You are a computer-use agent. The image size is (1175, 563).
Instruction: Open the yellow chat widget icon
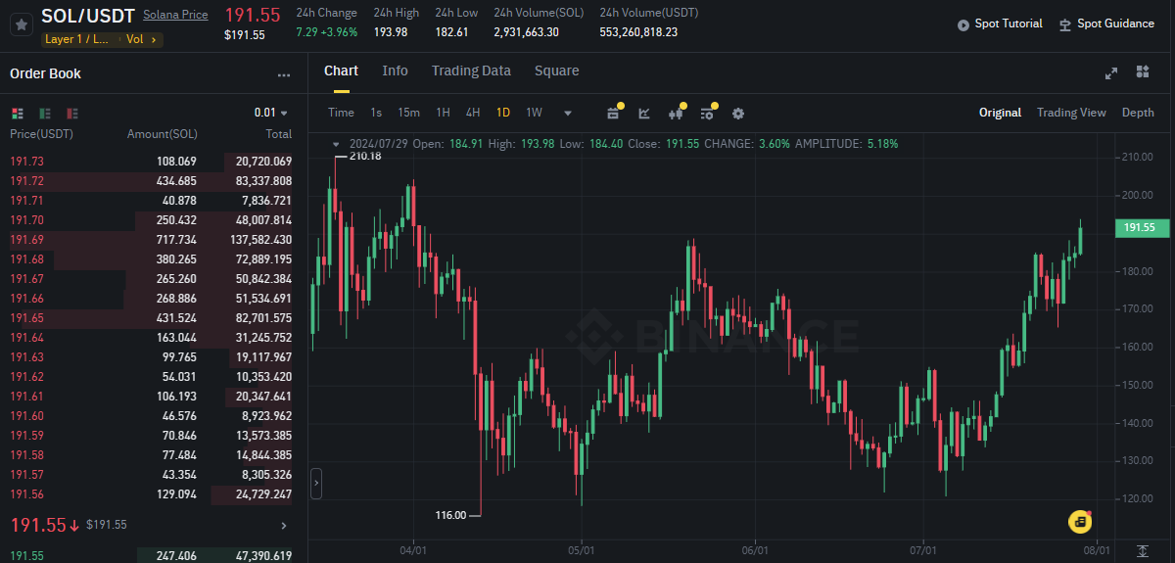[x=1079, y=520]
